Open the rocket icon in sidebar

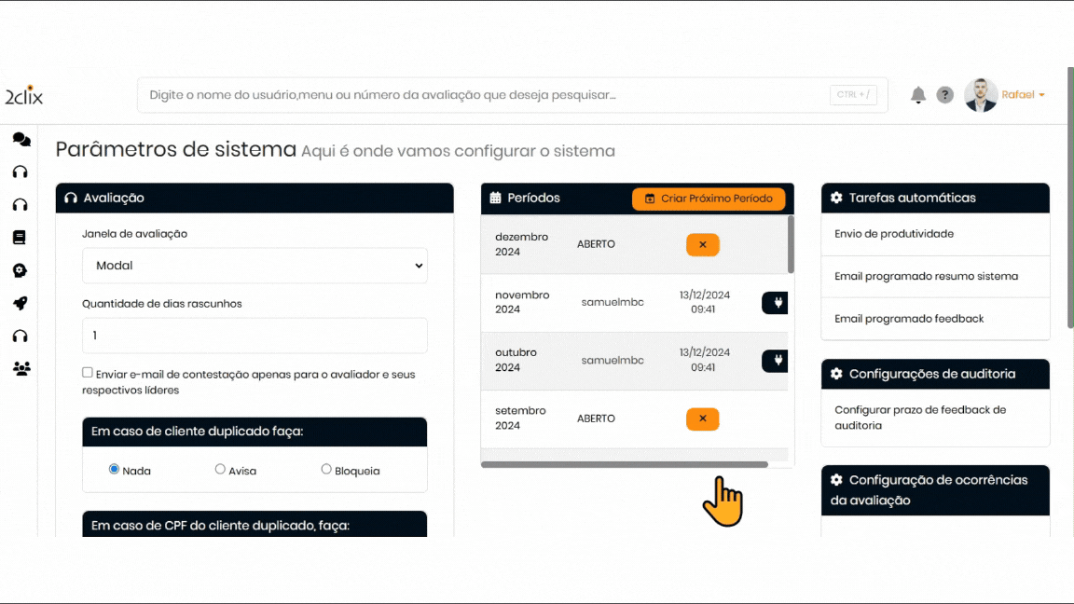click(20, 303)
